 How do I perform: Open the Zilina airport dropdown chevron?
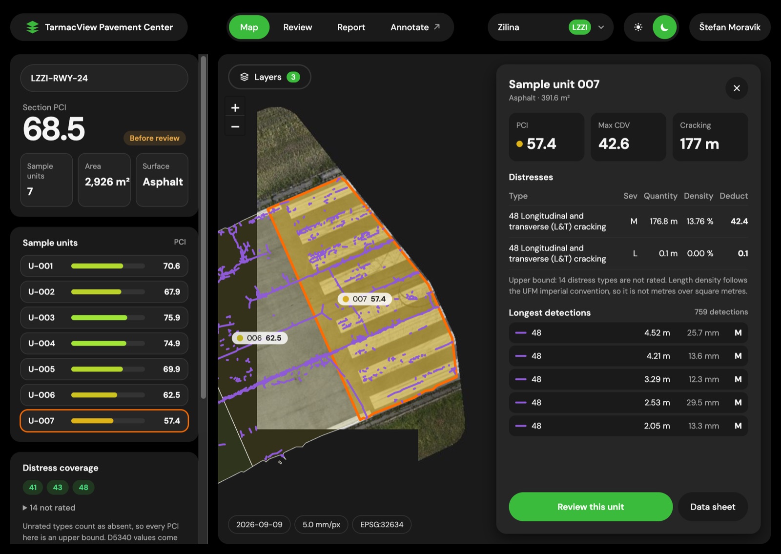coord(601,27)
